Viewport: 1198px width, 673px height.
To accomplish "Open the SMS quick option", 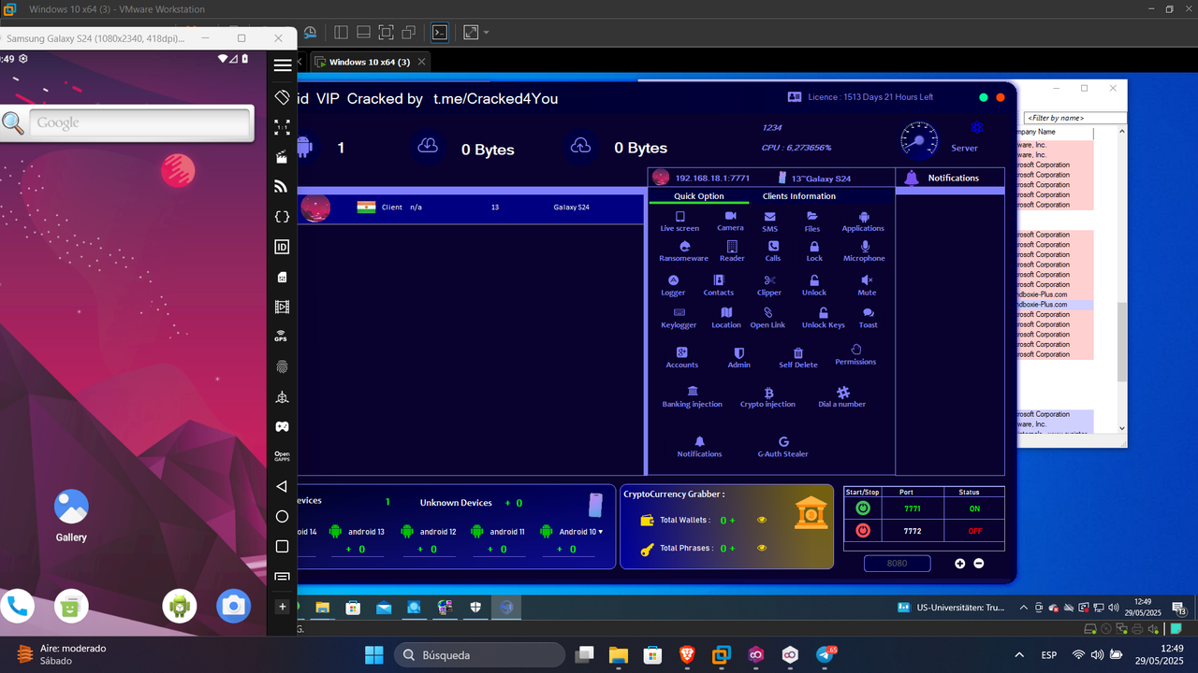I will point(769,222).
